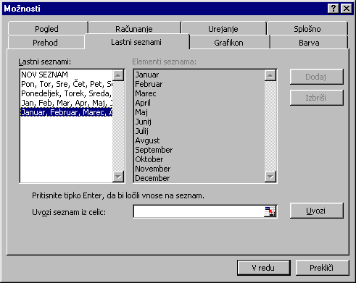Switch to the Pogled tab

[x=47, y=29]
